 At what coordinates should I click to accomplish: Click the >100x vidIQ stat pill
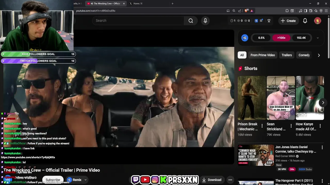coord(281,38)
